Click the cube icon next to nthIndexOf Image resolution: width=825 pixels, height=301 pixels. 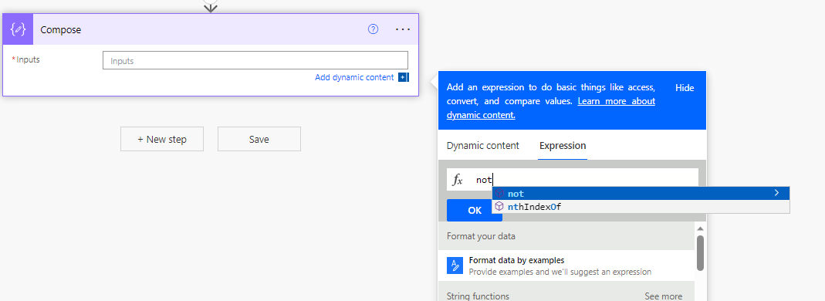tap(499, 207)
